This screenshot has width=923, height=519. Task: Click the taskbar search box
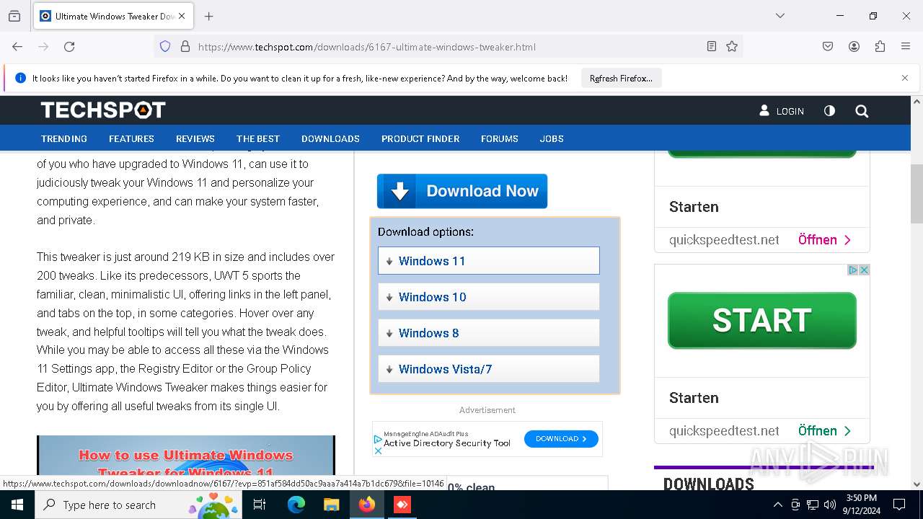138,505
